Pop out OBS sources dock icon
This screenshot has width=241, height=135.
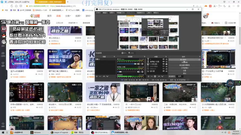click(166, 57)
